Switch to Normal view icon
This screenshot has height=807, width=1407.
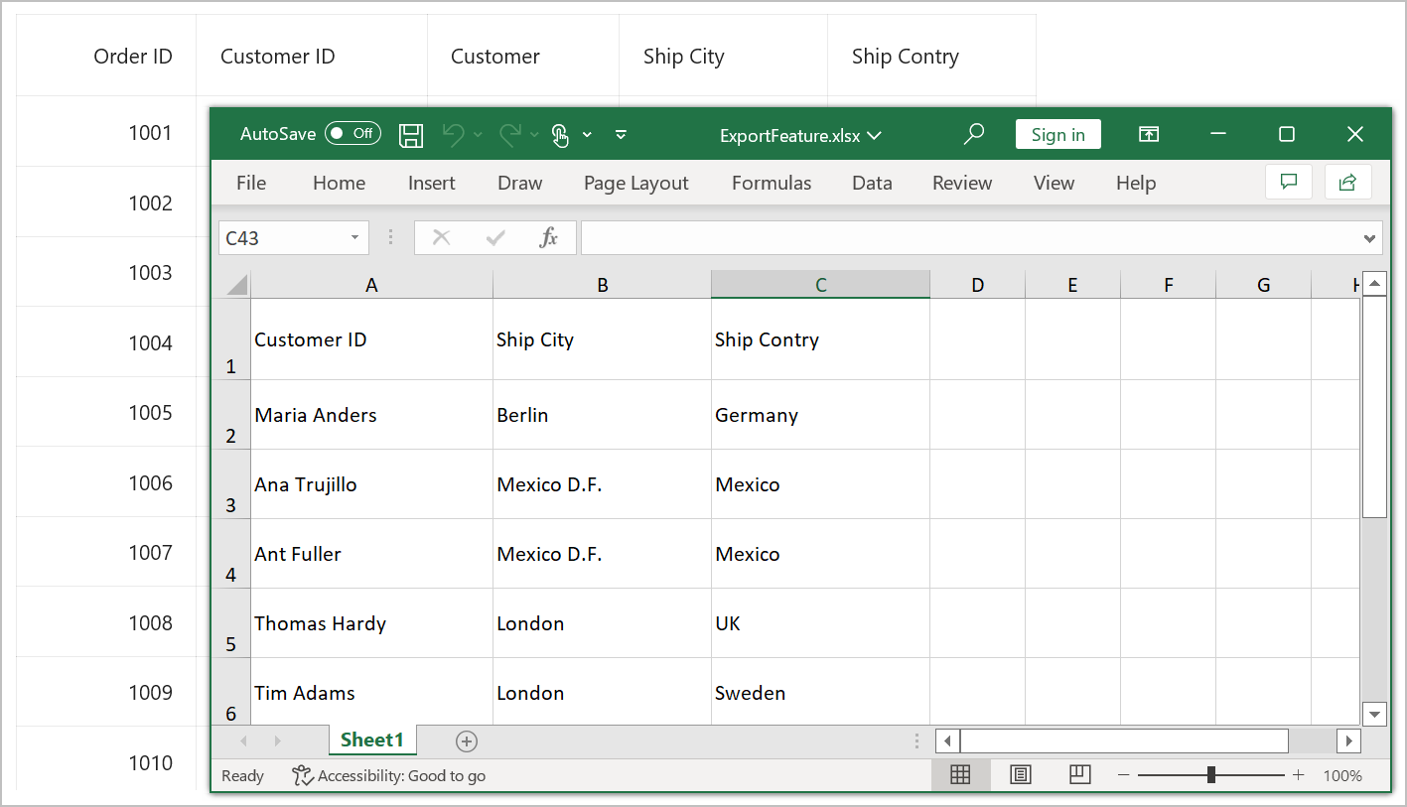[x=960, y=775]
